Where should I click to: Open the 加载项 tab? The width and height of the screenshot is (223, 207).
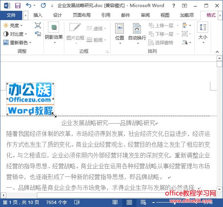click(x=187, y=15)
